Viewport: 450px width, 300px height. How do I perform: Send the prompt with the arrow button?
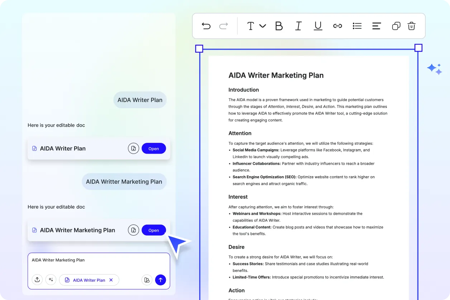(161, 280)
